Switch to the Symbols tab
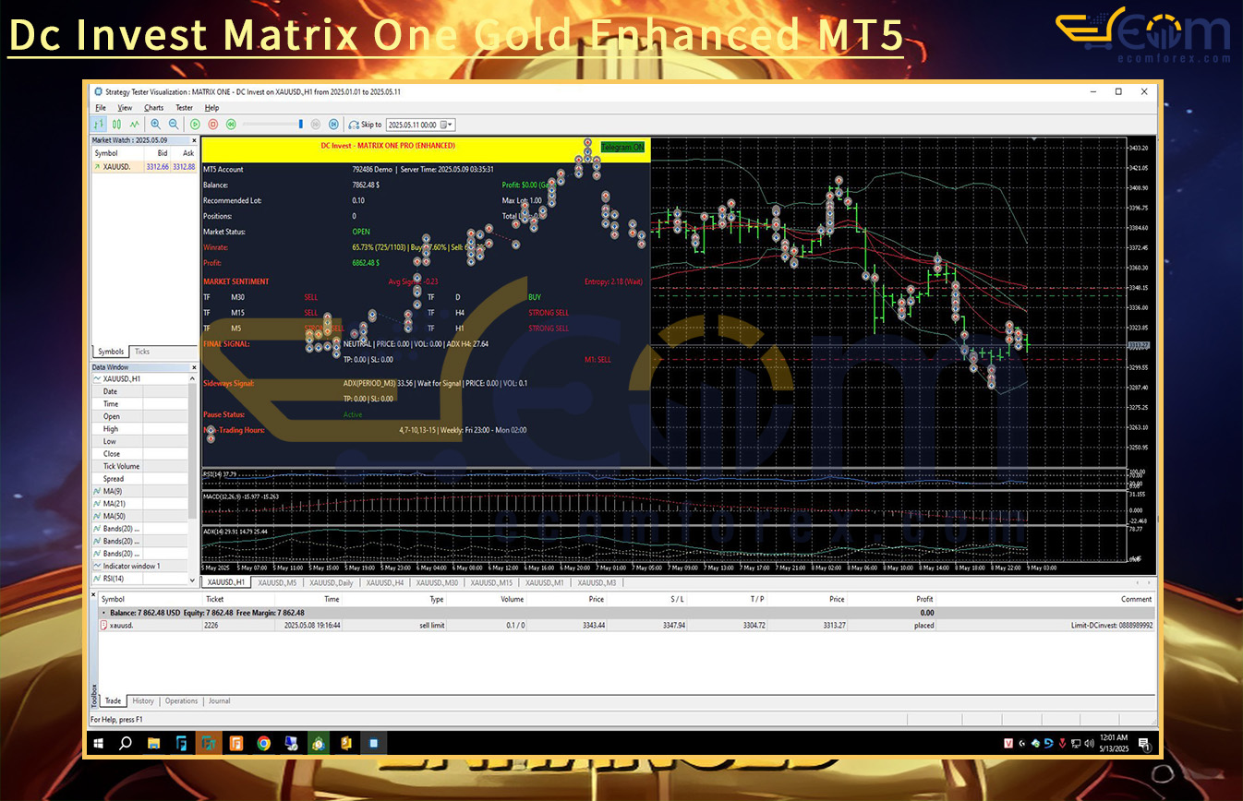Image resolution: width=1243 pixels, height=801 pixels. 111,352
